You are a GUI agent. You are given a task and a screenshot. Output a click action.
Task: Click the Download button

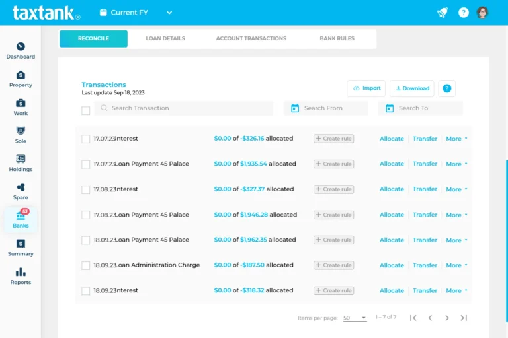[412, 88]
